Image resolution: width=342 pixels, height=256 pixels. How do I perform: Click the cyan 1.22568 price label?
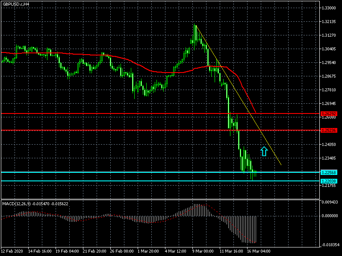tap(329, 172)
